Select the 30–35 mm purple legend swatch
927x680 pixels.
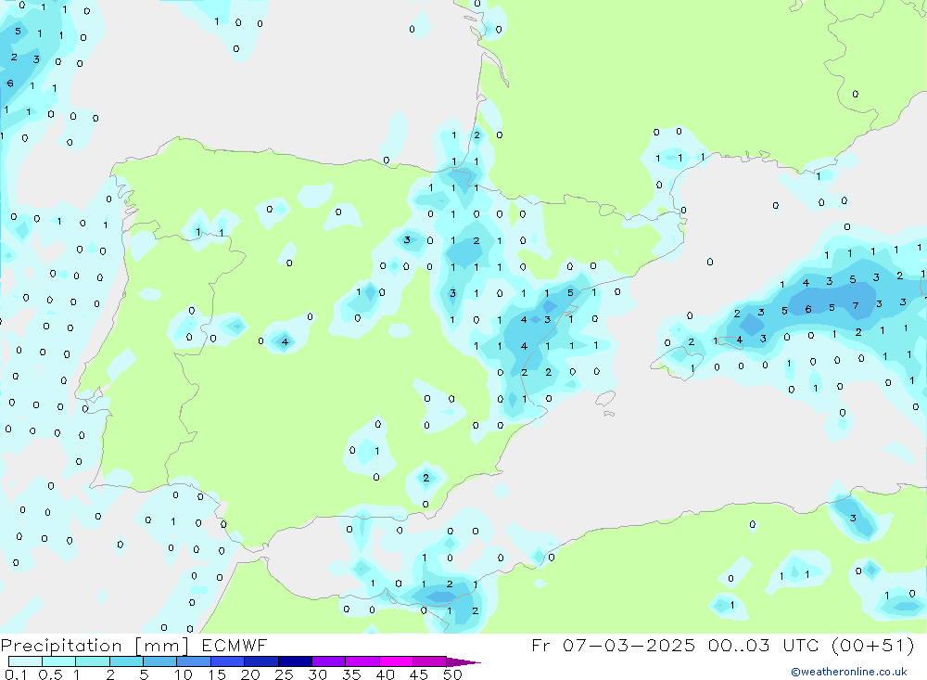pos(329,661)
